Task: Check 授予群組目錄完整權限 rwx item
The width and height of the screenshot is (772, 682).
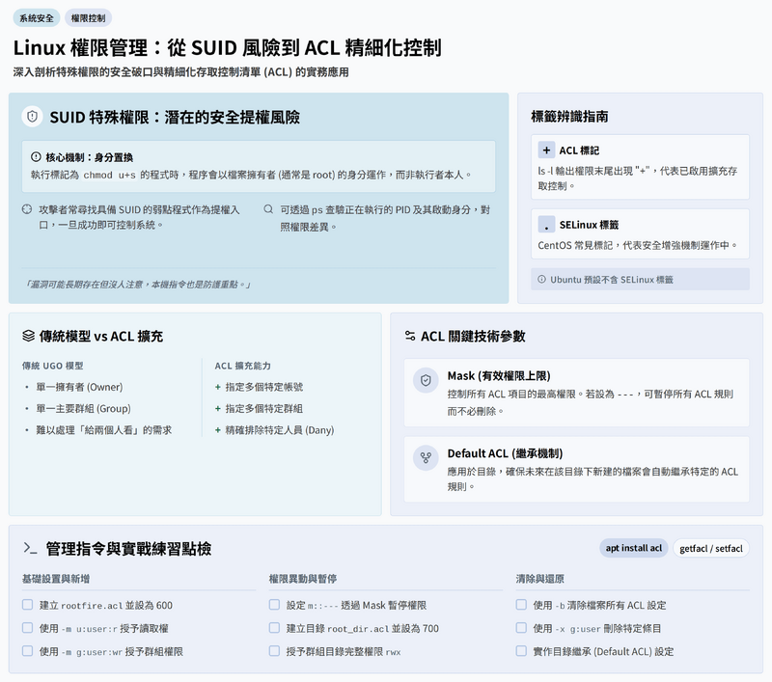Action: 275,651
